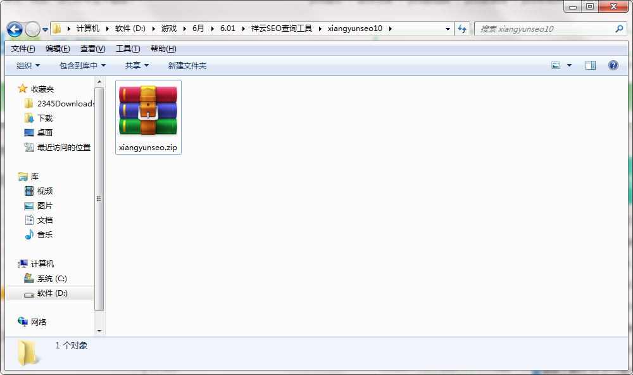
Task: Select 桌面 in favorites
Action: coord(45,132)
